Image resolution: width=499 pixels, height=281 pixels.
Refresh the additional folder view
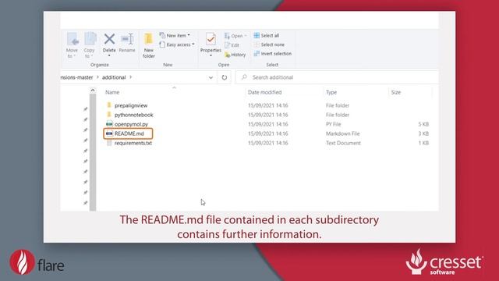pos(225,77)
